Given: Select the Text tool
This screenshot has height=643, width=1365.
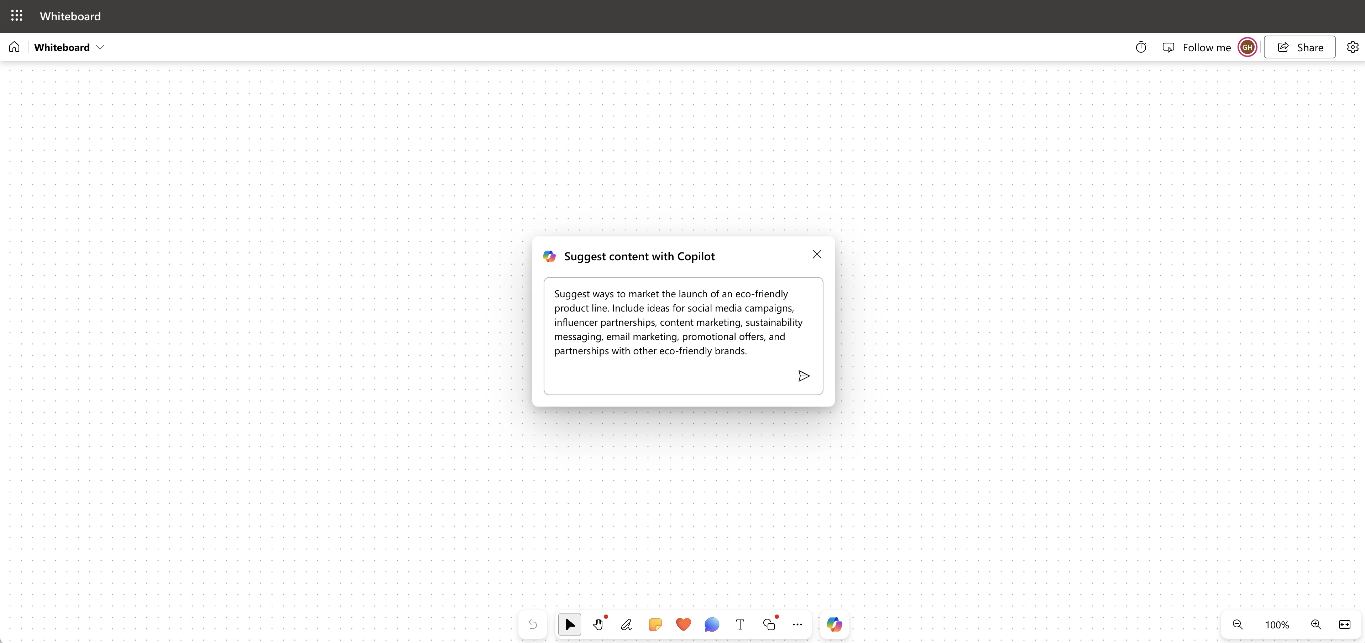Looking at the screenshot, I should pyautogui.click(x=740, y=624).
